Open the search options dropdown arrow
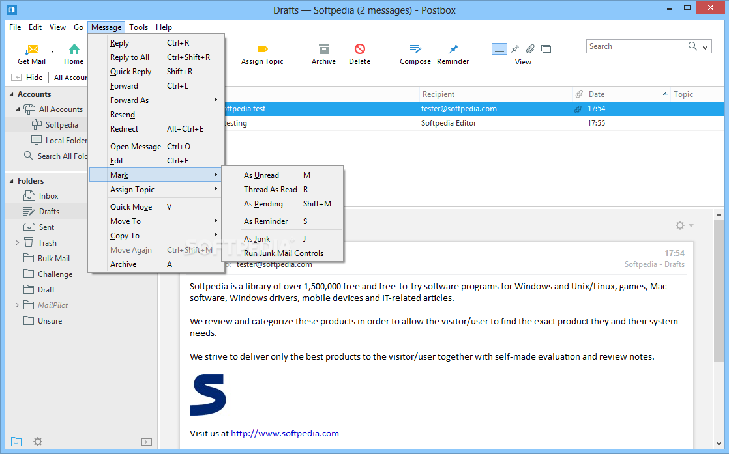 tap(706, 47)
